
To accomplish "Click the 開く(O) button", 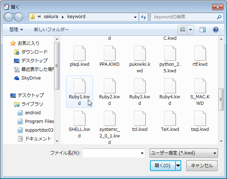I will [163, 166].
